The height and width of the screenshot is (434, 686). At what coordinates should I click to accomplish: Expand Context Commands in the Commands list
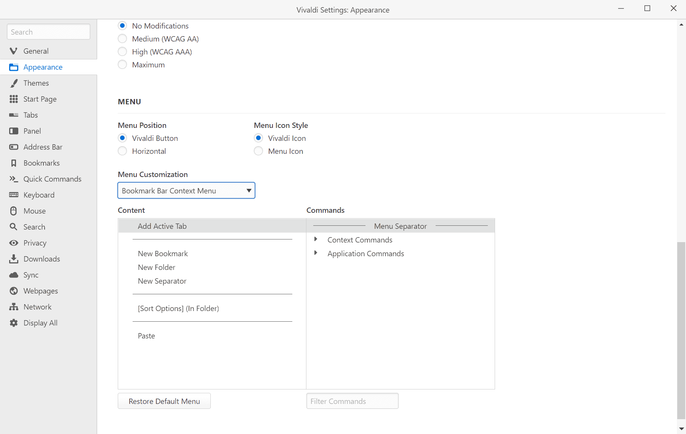pos(316,239)
